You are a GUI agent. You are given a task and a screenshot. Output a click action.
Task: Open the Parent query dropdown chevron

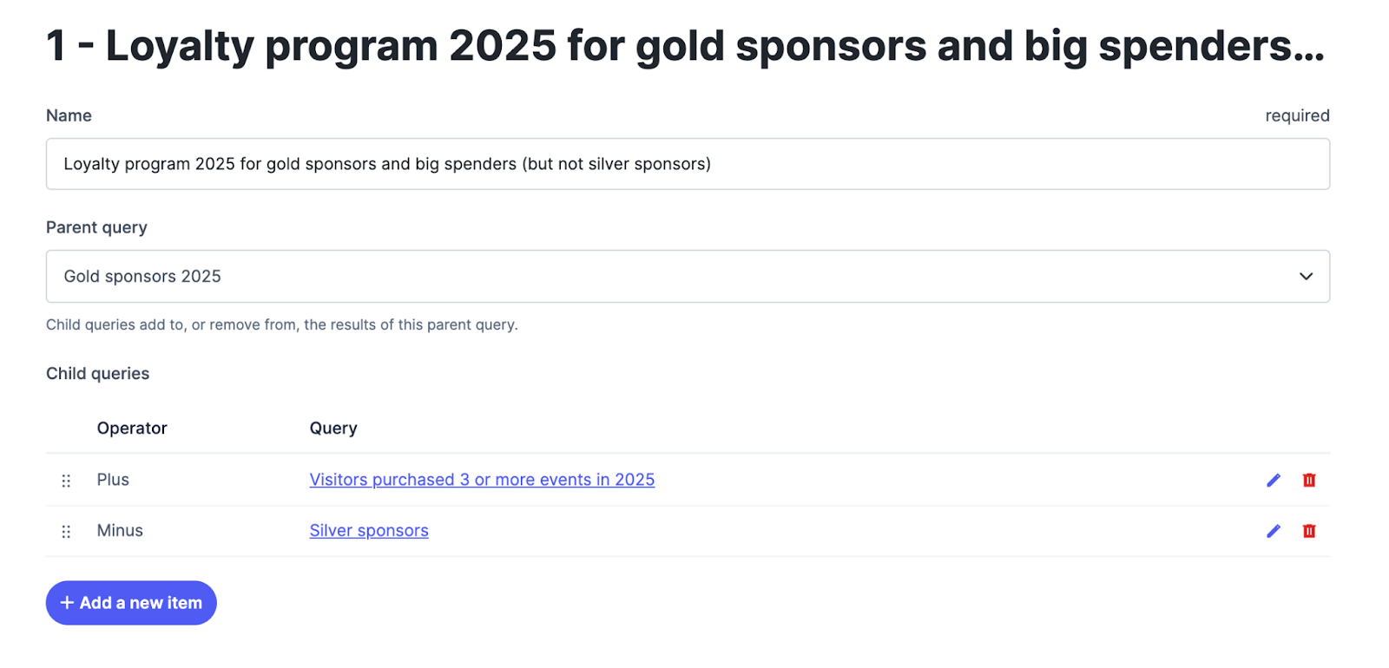click(x=1306, y=277)
